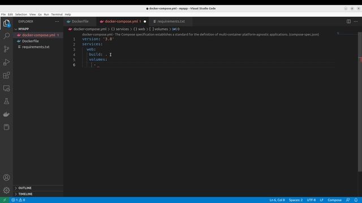Viewport: 362px width, 203px height.
Task: Switch to the Dockerfile tab
Action: pyautogui.click(x=80, y=21)
